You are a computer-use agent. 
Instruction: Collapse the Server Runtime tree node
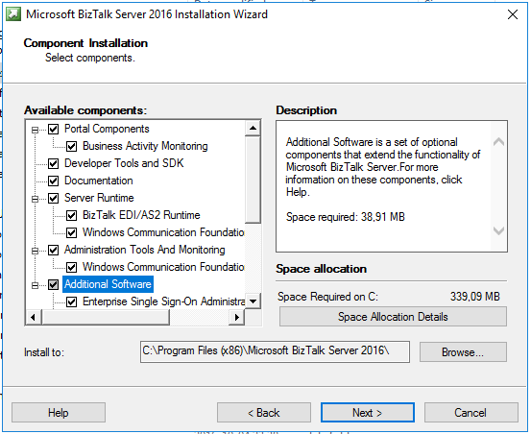(x=35, y=199)
